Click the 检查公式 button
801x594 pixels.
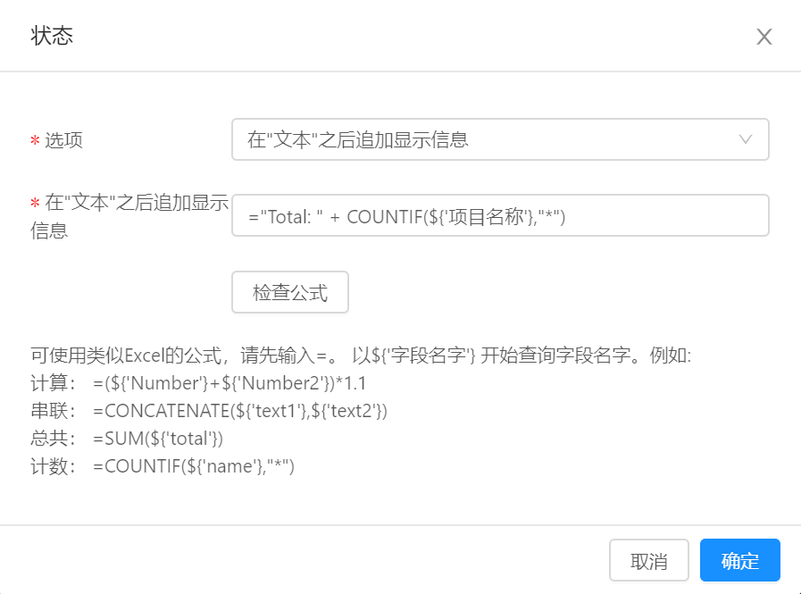point(290,292)
